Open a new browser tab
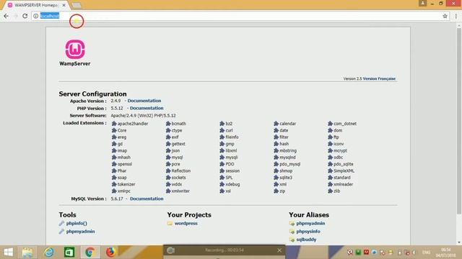 pos(77,5)
